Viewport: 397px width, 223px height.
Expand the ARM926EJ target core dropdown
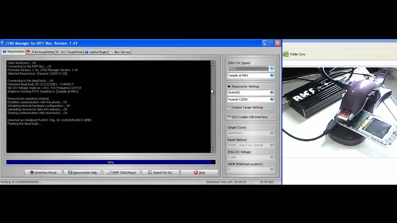[x=272, y=133]
